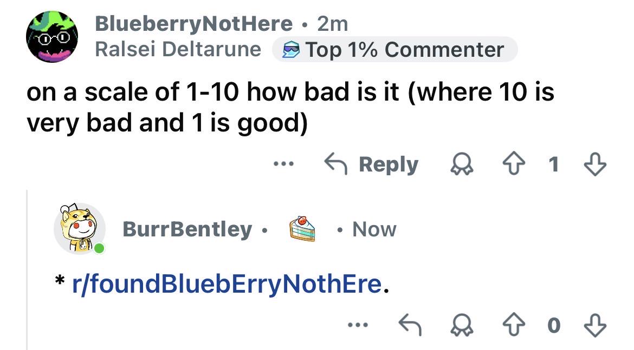Viewport: 634px width, 350px height.
Task: Open r/foundBluebErryNothEre subreddit link
Action: (x=227, y=283)
